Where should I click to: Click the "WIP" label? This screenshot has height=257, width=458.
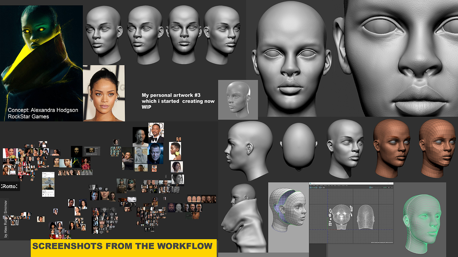(x=147, y=107)
